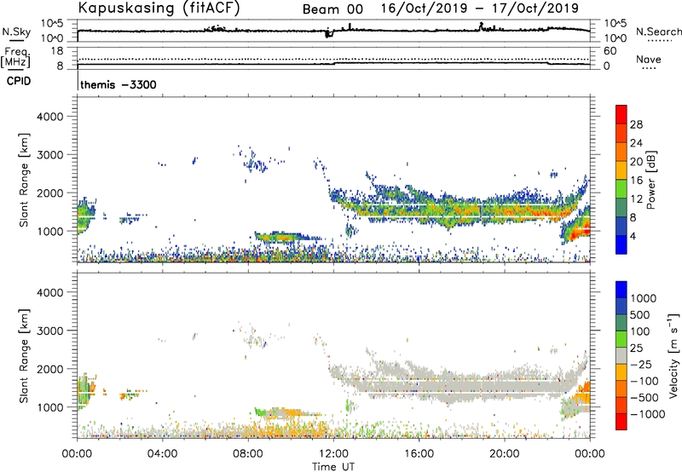The width and height of the screenshot is (682, 472).
Task: Click the '-25' tick on the velocity colorbar
Action: [643, 364]
